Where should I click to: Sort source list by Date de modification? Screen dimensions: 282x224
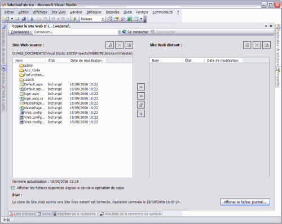(x=87, y=61)
